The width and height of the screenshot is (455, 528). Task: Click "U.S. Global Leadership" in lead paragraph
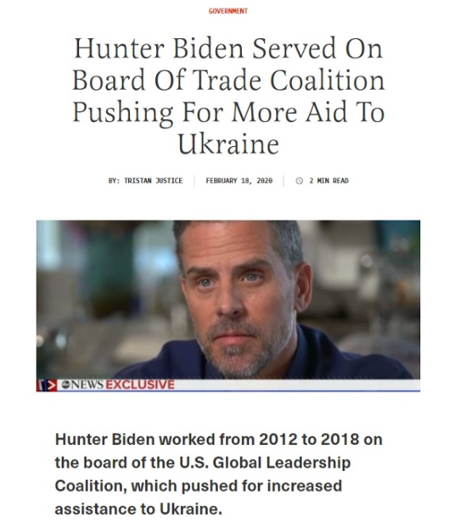265,463
